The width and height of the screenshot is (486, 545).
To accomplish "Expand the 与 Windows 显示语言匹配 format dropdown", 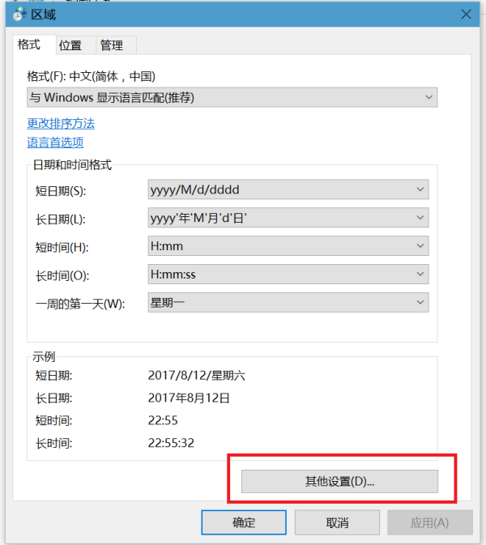I will coord(232,98).
